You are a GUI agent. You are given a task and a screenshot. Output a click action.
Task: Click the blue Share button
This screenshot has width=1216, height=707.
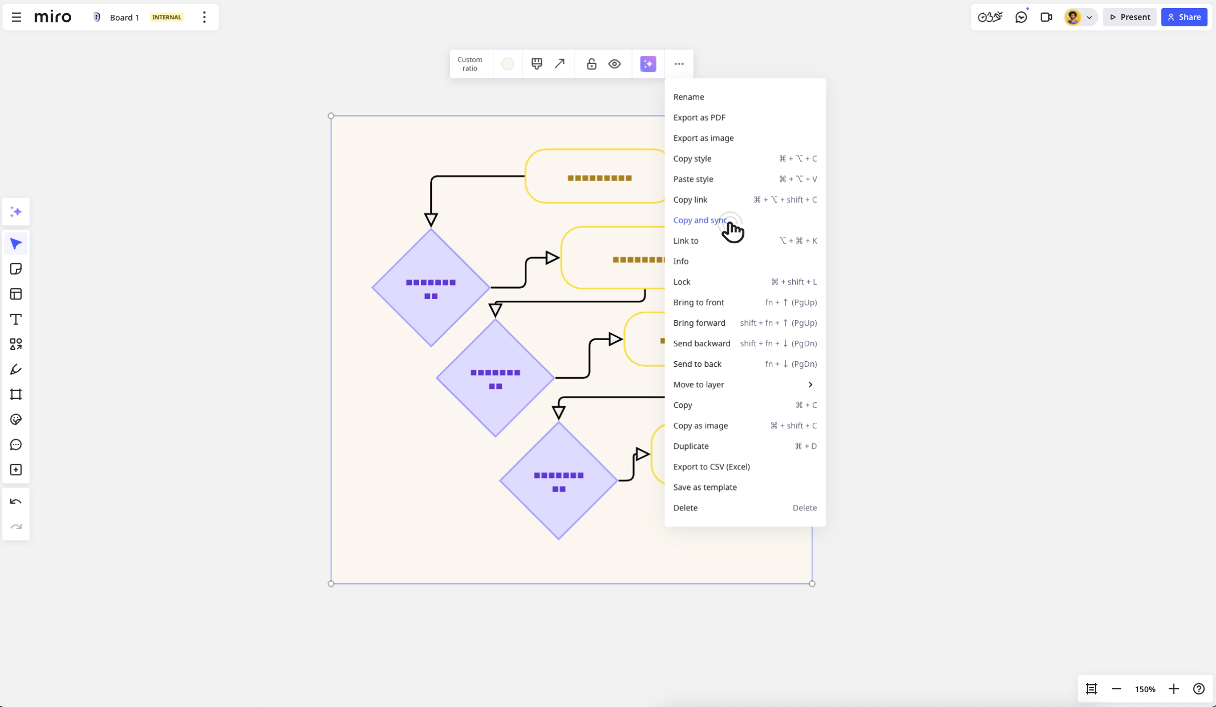[x=1184, y=17]
